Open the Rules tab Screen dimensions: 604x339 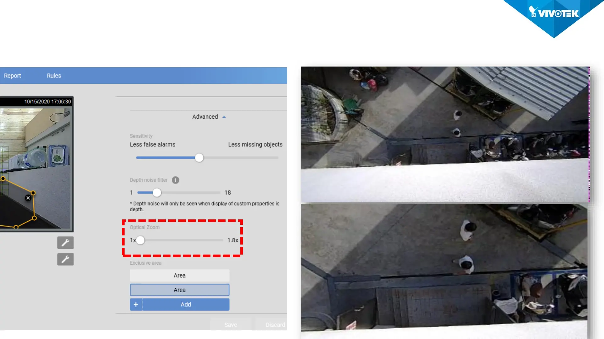(54, 76)
